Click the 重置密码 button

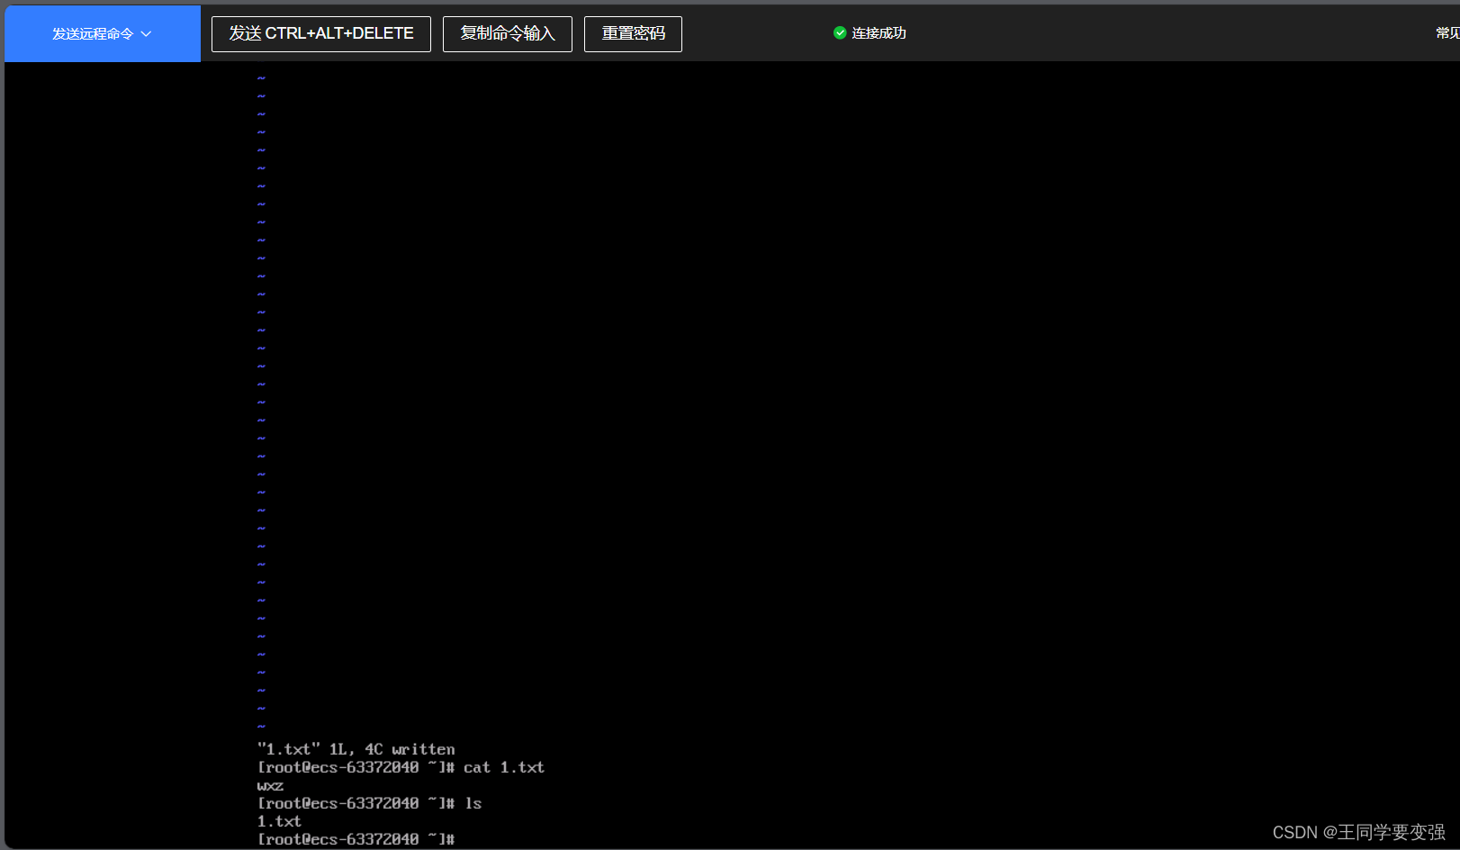click(x=633, y=34)
